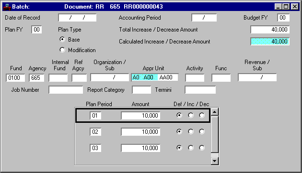Viewport: 302px width, 173px height.
Task: Click the Amount field for period 03
Action: (140, 148)
